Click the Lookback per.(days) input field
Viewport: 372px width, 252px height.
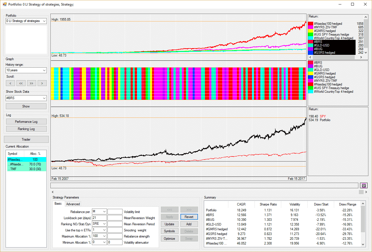[x=99, y=218]
